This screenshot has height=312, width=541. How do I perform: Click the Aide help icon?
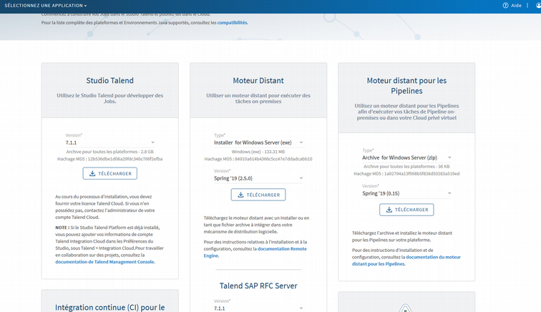[x=505, y=6]
